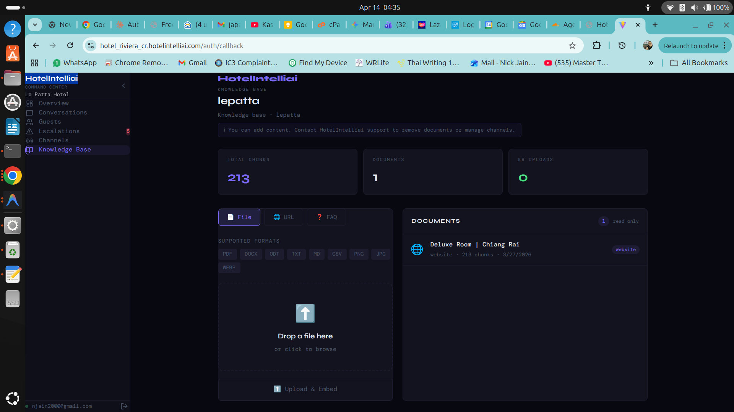Toggle the bookmark star in the address bar

[x=572, y=45]
